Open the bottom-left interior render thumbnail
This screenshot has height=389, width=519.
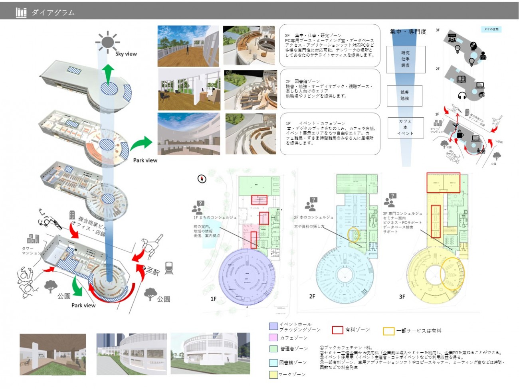point(53,355)
